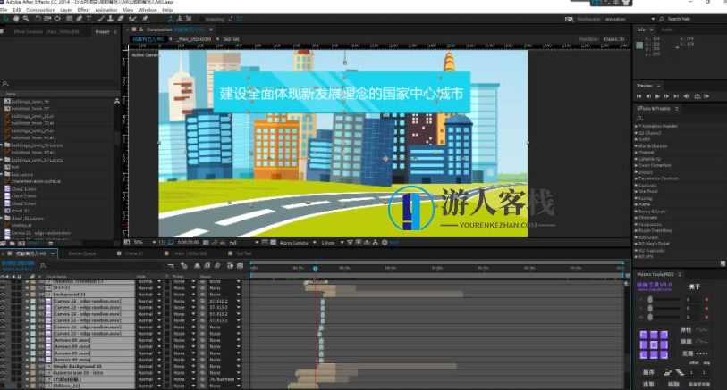Screen dimensions: 727x390
Task: Open the Window menu
Action: tap(148, 10)
